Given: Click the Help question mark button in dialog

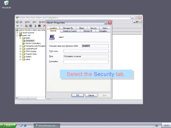Looking at the screenshot, I should (106, 22).
